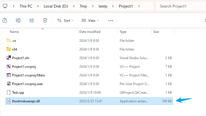Screen dimensions: 206x116
Task: Open the Sort dropdown menu
Action: 65,21
